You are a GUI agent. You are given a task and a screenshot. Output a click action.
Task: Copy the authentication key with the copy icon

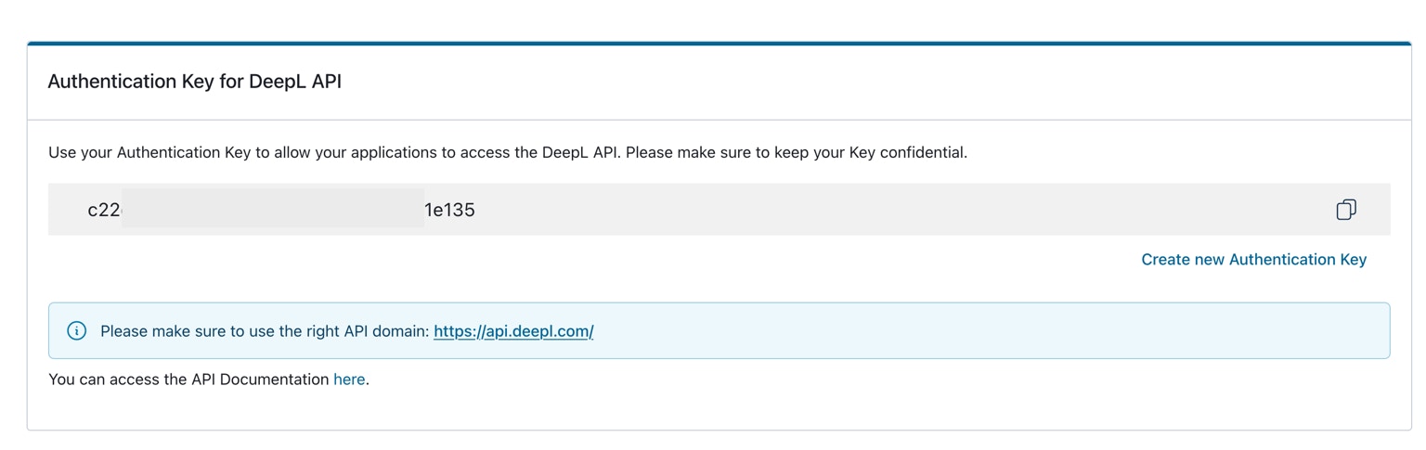tap(1346, 210)
